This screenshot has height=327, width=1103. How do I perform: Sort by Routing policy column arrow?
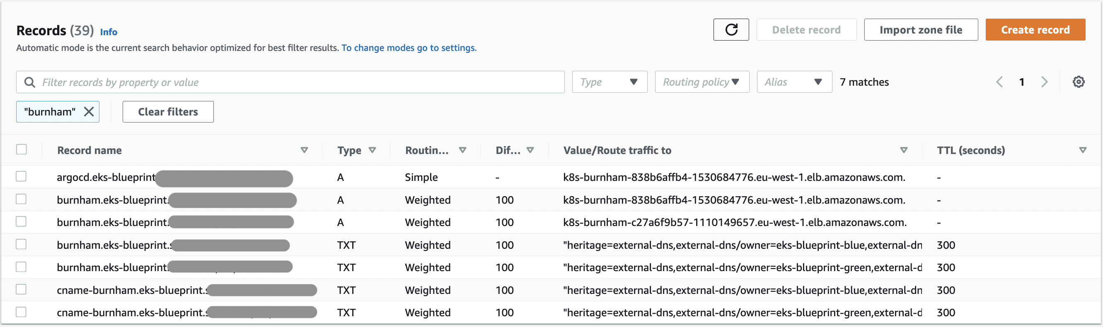tap(462, 150)
